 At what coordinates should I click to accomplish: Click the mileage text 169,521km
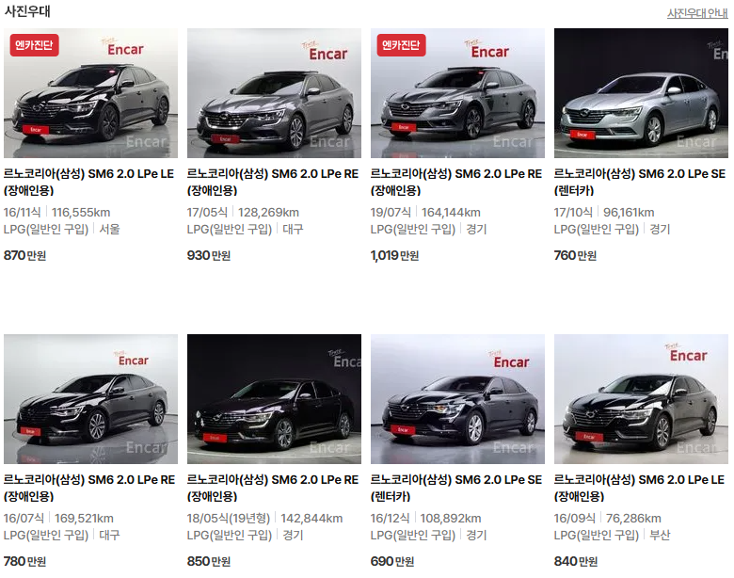click(84, 519)
